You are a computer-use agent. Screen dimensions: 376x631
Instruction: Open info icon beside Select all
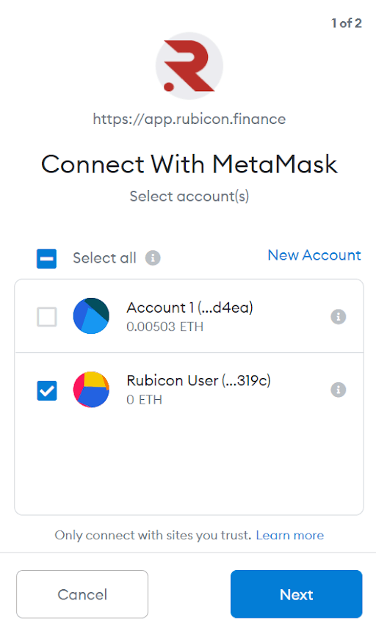(x=153, y=258)
